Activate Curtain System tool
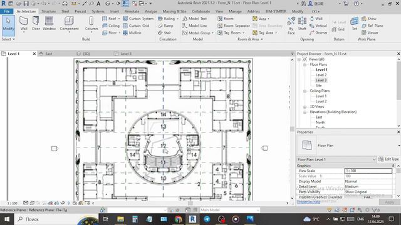Image resolution: width=401 pixels, height=225 pixels. pos(138,19)
